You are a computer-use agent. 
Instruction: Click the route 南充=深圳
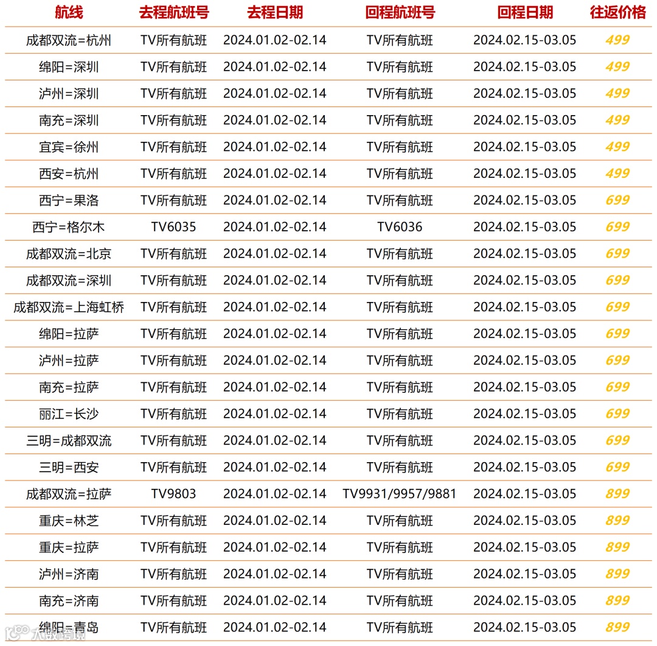click(x=69, y=121)
